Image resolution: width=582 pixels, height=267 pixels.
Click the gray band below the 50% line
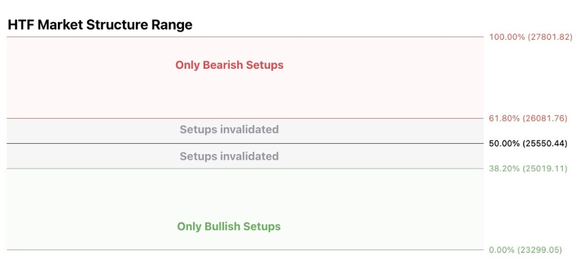[369, 156]
